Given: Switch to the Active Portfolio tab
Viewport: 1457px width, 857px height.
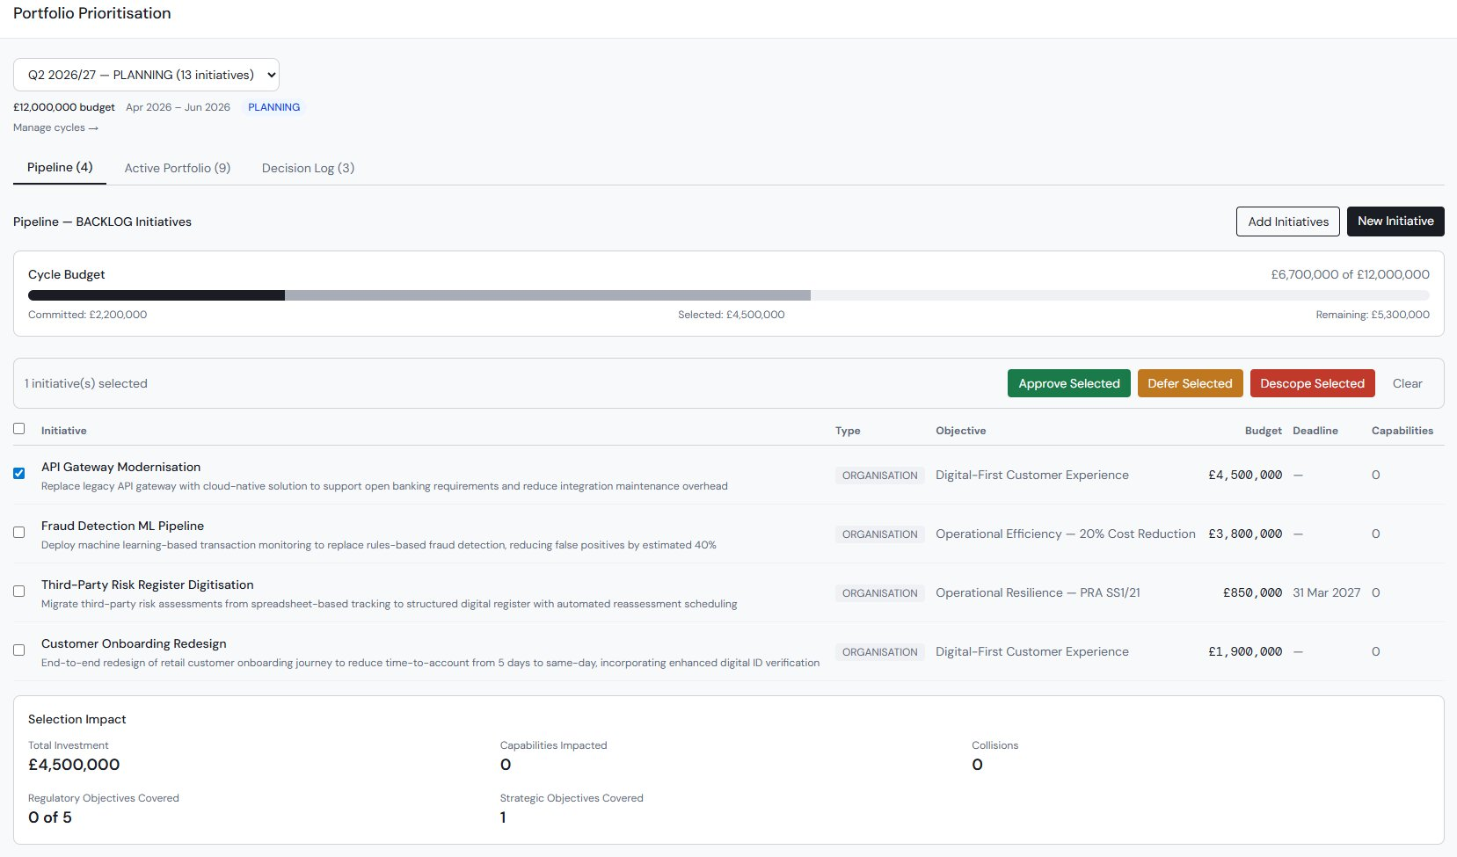Looking at the screenshot, I should tap(177, 168).
